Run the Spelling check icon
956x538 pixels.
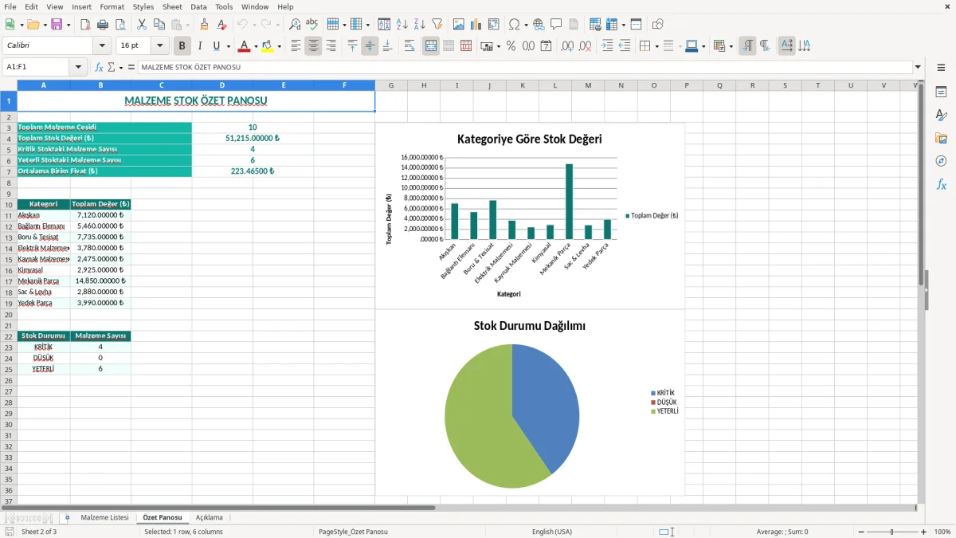pyautogui.click(x=312, y=25)
